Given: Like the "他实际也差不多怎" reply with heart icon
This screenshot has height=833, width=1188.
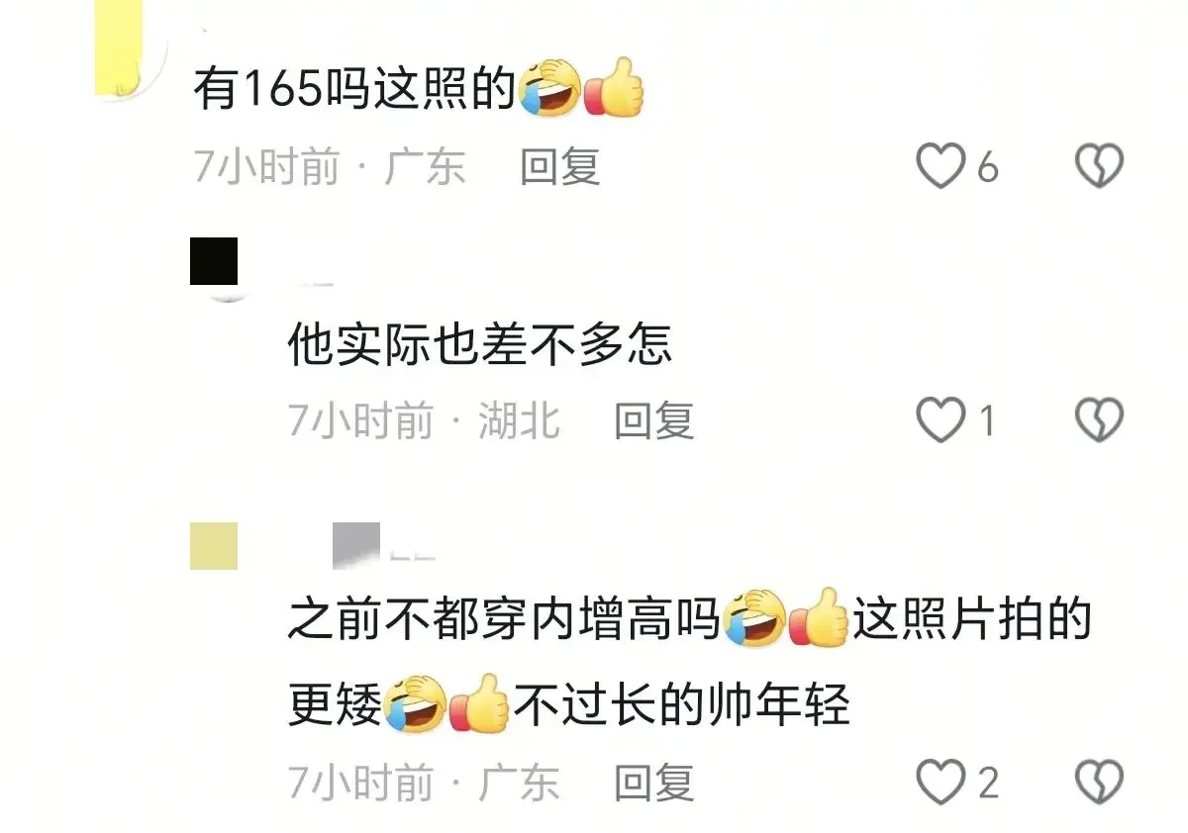Looking at the screenshot, I should coord(940,420).
